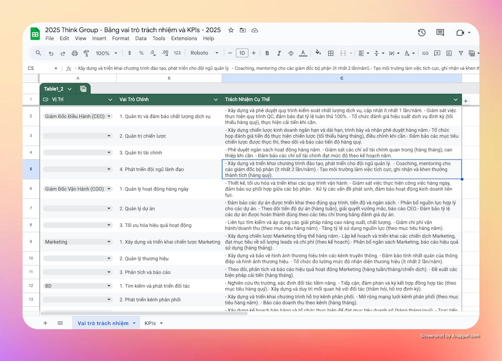Viewport: 502px width, 361px height.
Task: Switch to the KPIs sheet tab
Action: [153, 323]
